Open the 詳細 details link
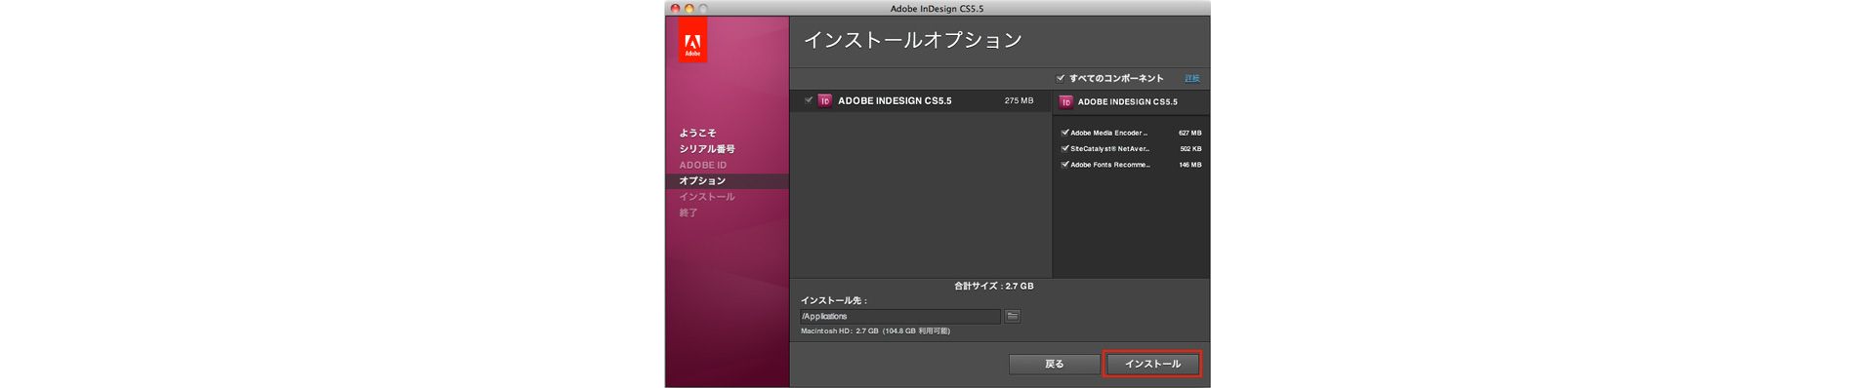The height and width of the screenshot is (388, 1875). pos(1191,78)
